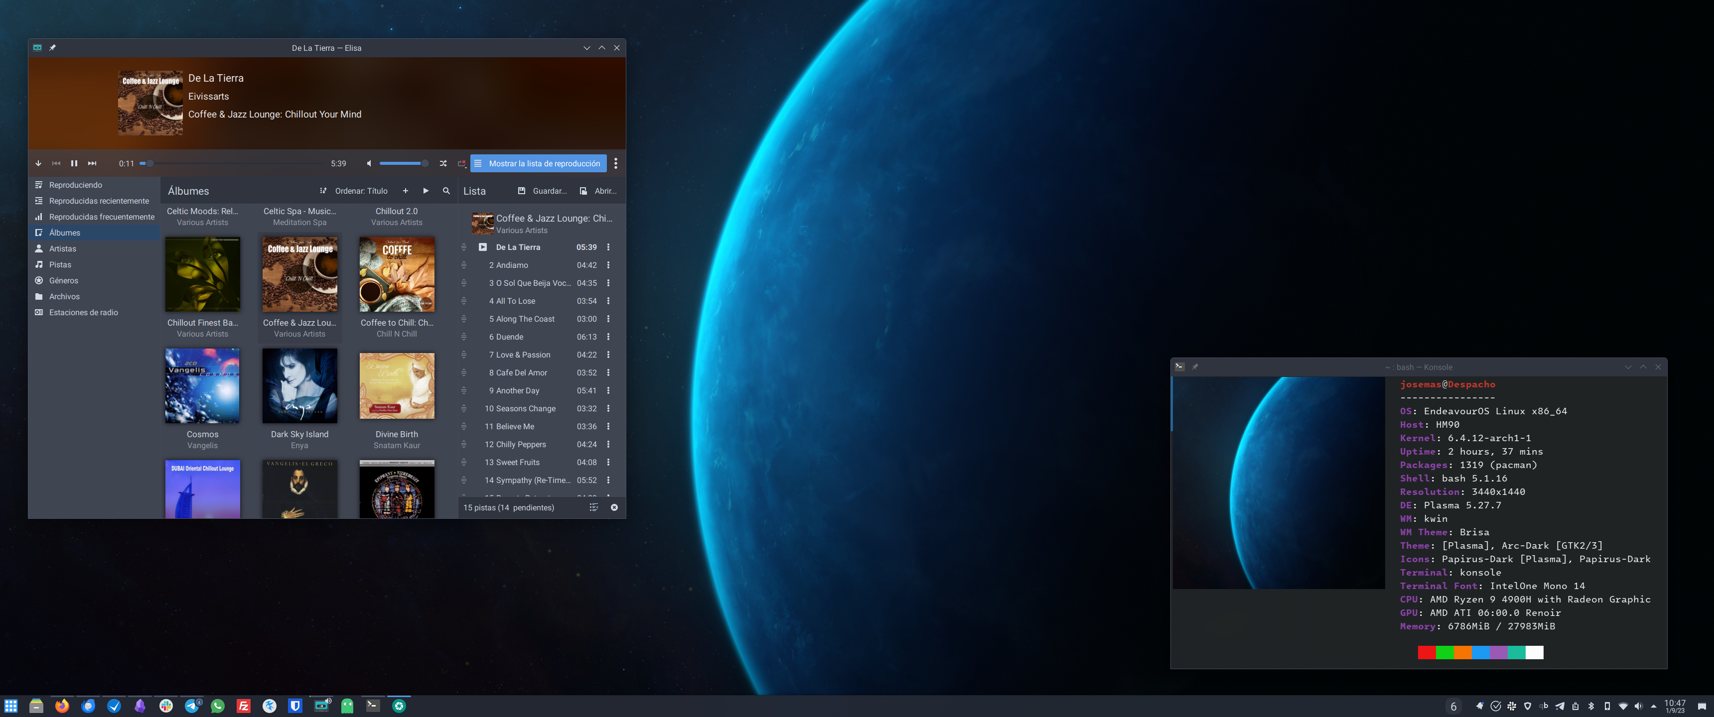
Task: Click the clock showing 10:47
Action: (x=1675, y=707)
